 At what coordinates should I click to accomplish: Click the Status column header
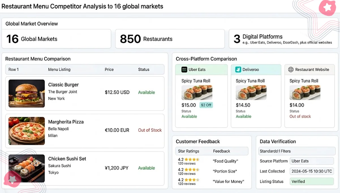pos(144,69)
